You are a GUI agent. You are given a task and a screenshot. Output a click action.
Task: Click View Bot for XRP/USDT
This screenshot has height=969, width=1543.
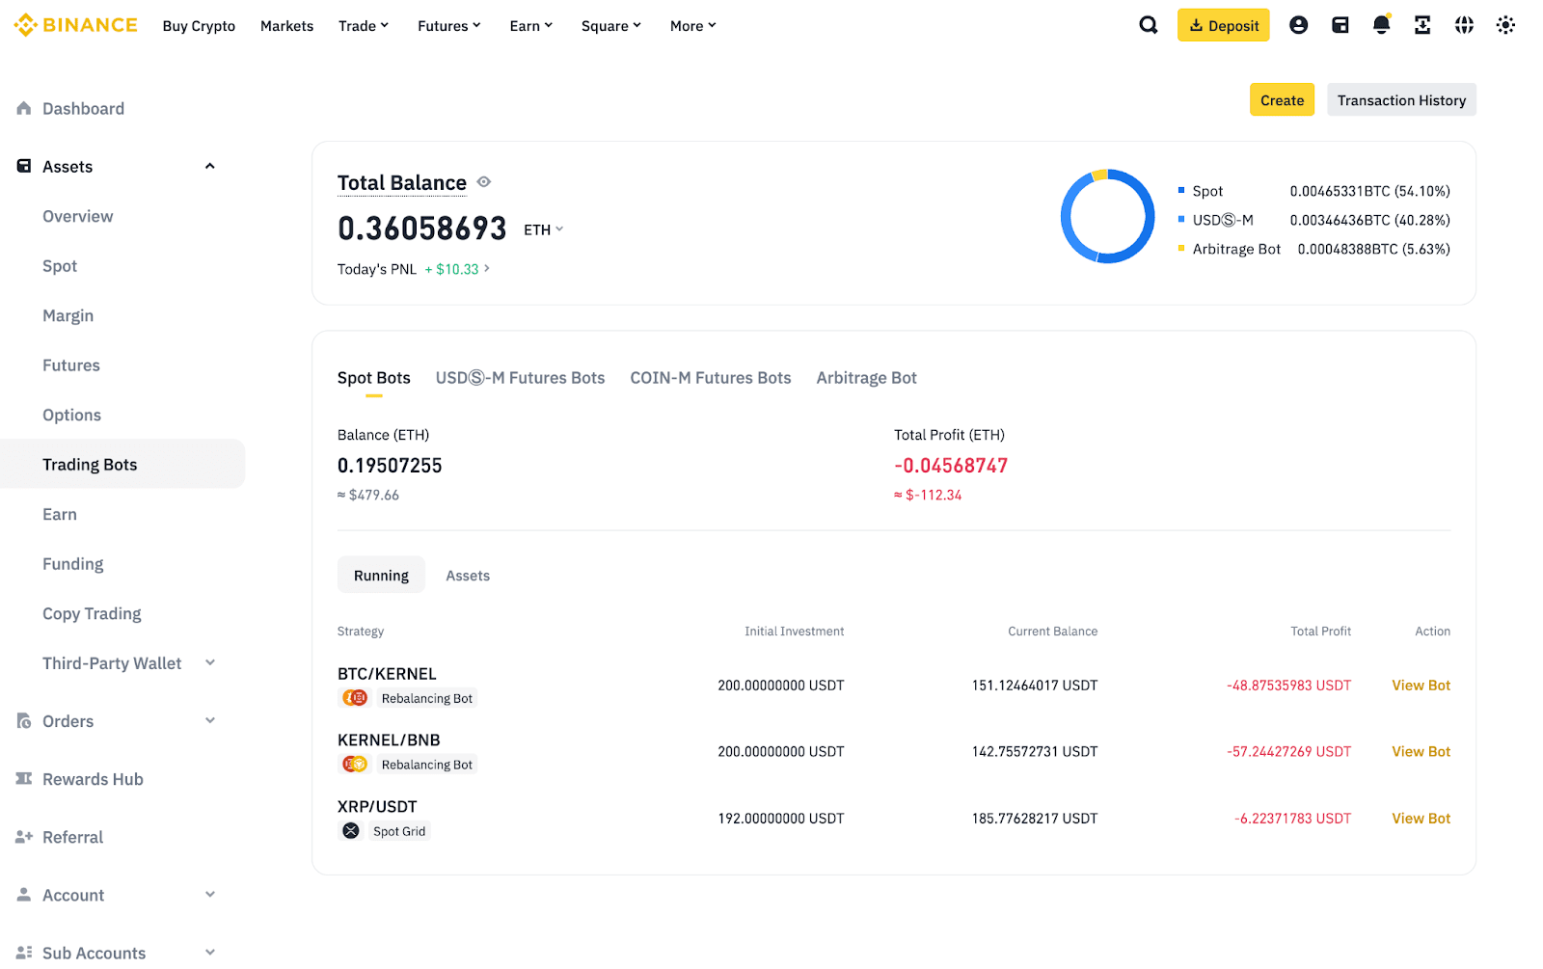[x=1421, y=819]
